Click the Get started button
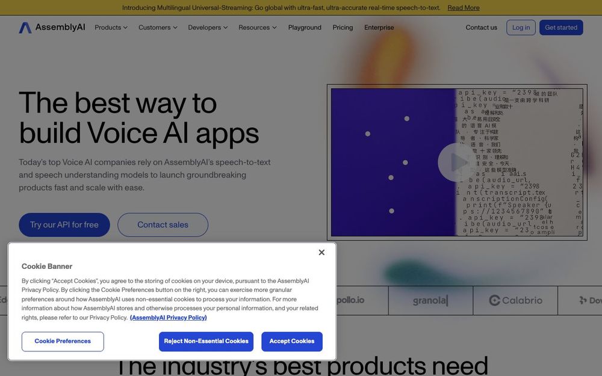Screen dimensions: 602x376 (561, 27)
